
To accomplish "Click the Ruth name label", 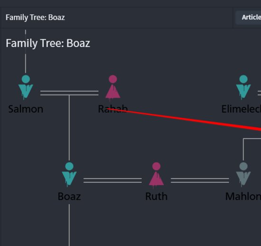I will pyautogui.click(x=156, y=196).
